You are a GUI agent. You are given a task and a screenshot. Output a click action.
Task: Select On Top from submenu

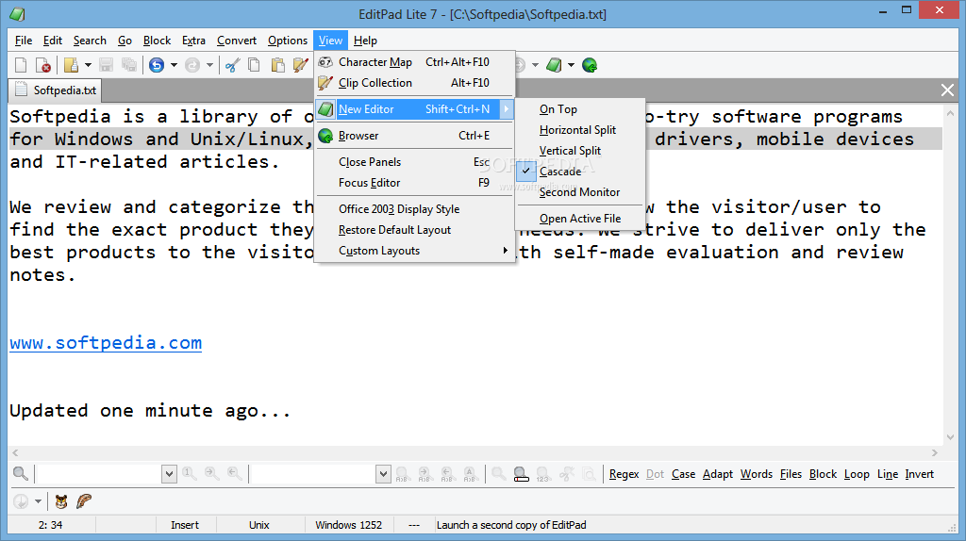click(x=580, y=109)
